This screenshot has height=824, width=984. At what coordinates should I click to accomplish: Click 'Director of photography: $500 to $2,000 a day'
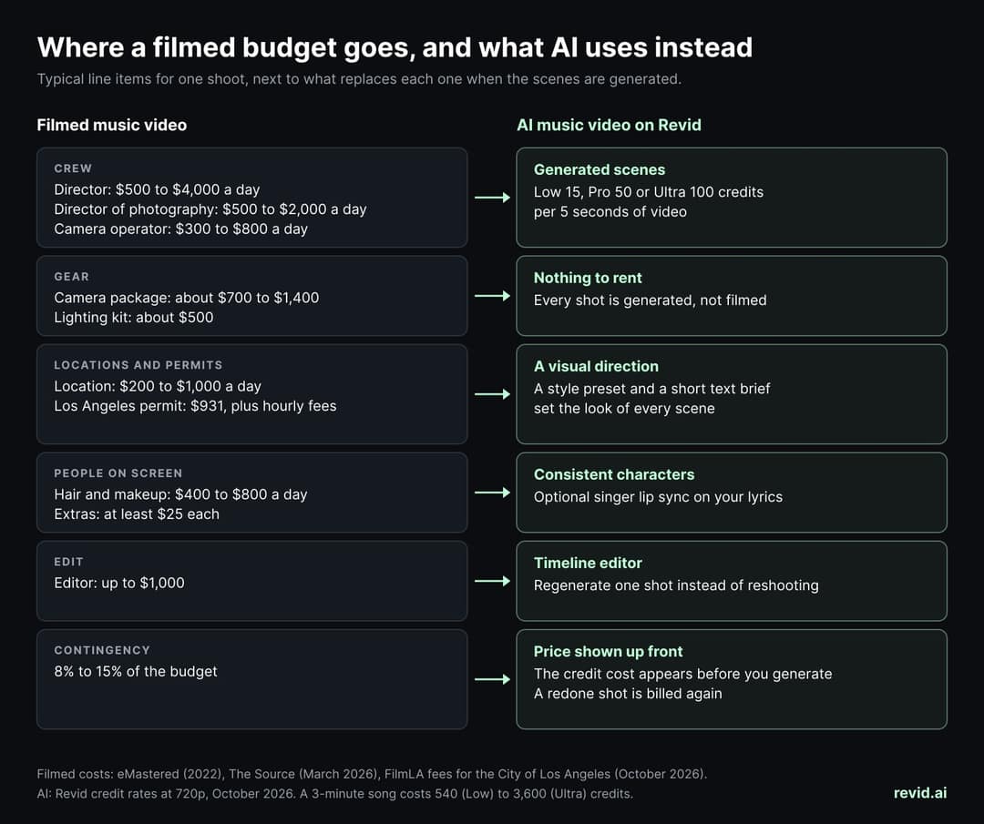point(210,209)
